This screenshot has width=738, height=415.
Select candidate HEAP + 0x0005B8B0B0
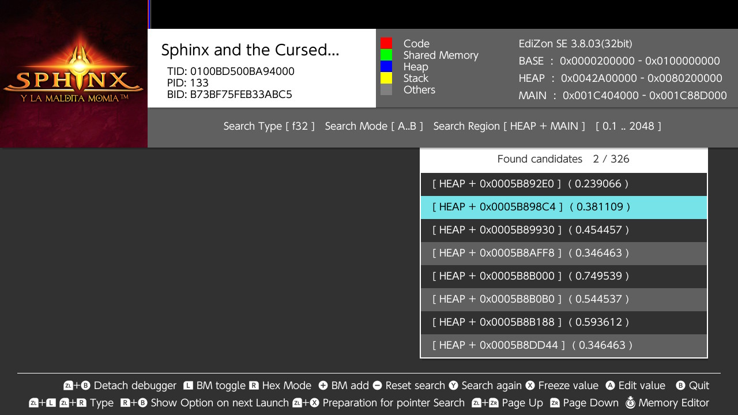coord(564,299)
